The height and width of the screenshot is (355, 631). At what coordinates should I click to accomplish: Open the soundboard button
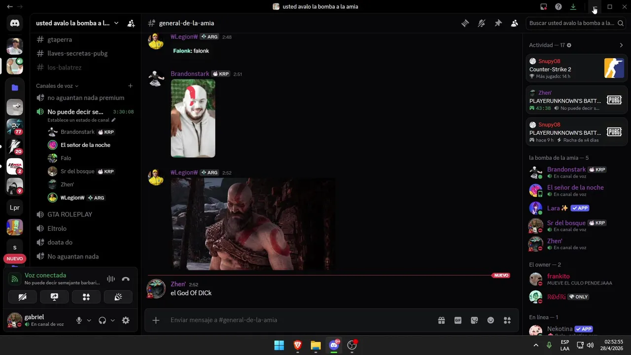(118, 297)
